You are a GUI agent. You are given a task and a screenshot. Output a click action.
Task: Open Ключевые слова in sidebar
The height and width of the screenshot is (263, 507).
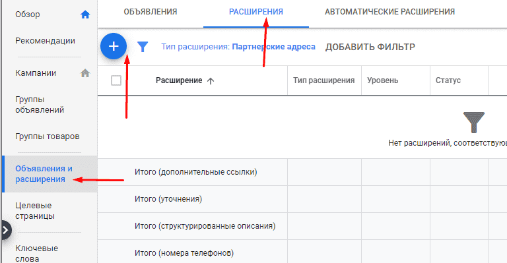tap(36, 253)
